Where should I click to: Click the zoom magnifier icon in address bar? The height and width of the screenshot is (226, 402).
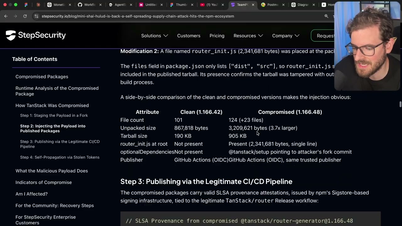[326, 16]
